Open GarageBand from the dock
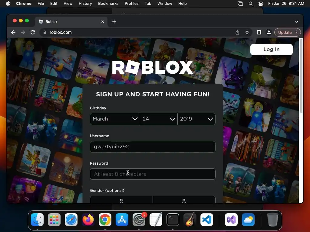Image resolution: width=310 pixels, height=232 pixels. pyautogui.click(x=190, y=220)
